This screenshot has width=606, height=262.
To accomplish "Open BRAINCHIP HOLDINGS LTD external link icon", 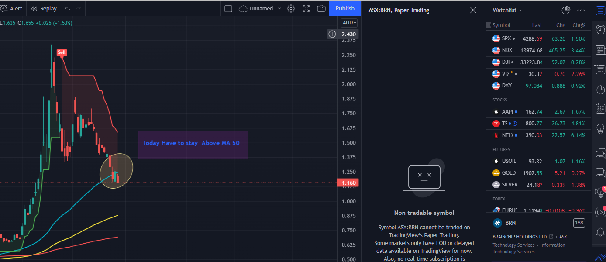I will [551, 237].
